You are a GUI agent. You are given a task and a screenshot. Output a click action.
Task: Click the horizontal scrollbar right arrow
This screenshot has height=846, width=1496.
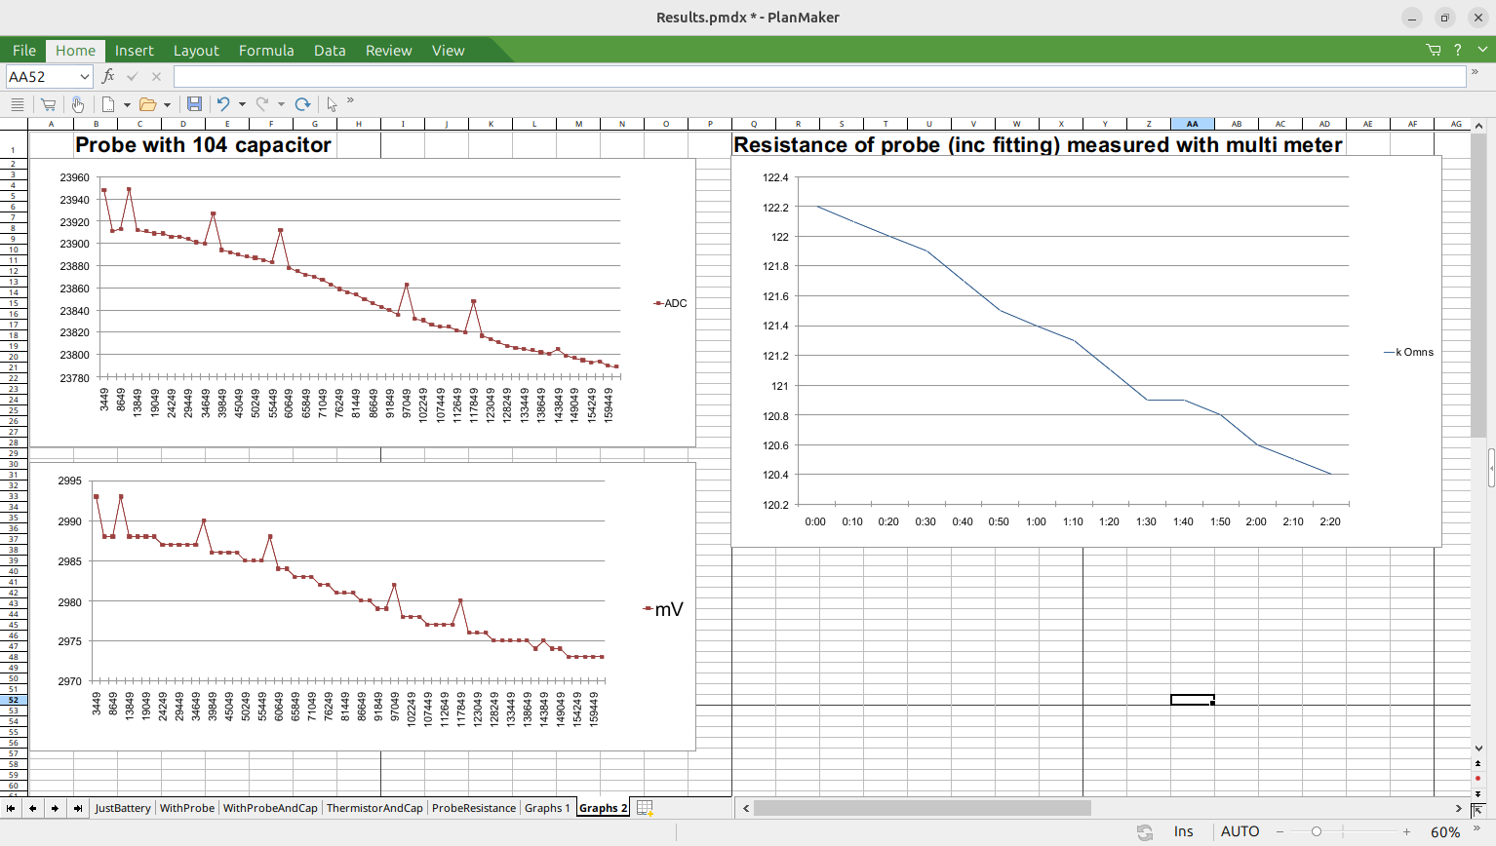point(1459,808)
